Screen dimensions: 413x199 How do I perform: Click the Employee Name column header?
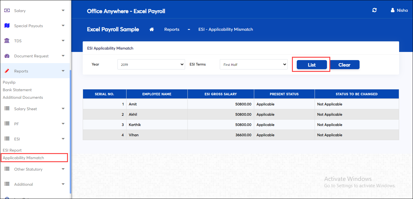pos(157,94)
